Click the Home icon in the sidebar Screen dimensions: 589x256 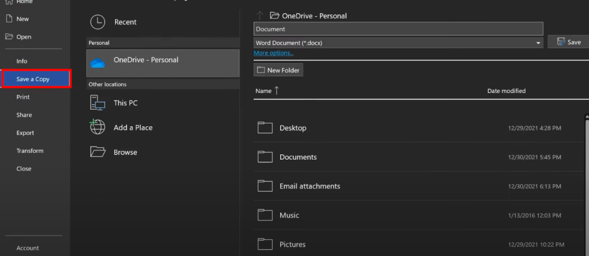click(9, 2)
